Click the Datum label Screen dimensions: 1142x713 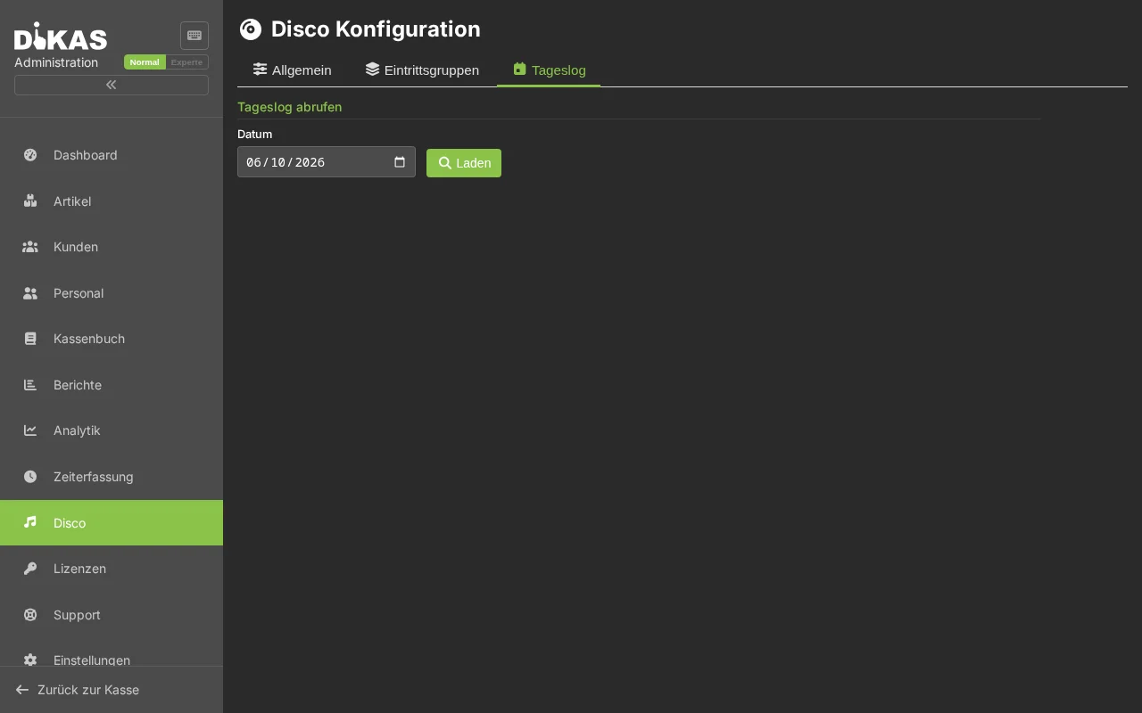coord(255,134)
